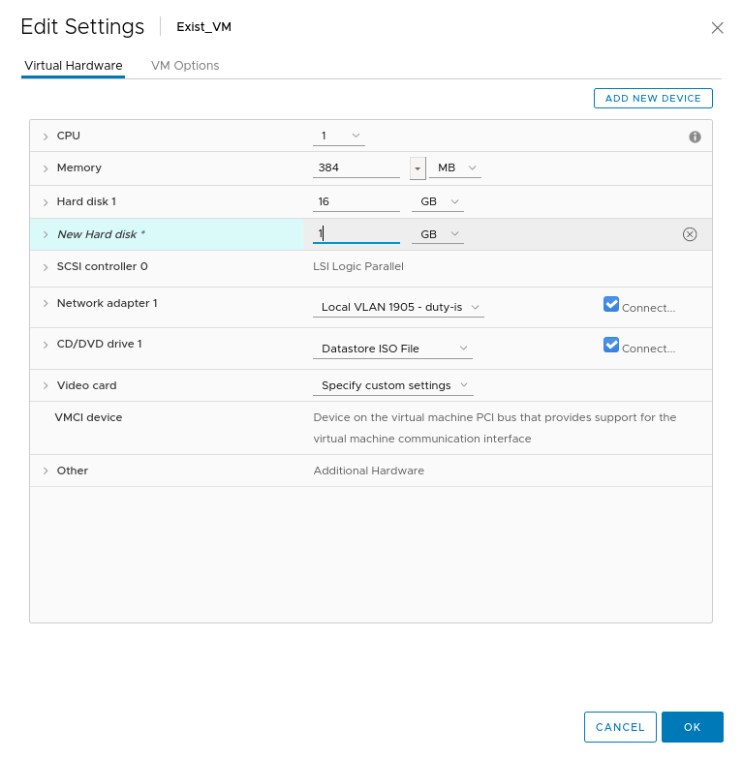Select the Virtual Hardware tab

[x=74, y=66]
